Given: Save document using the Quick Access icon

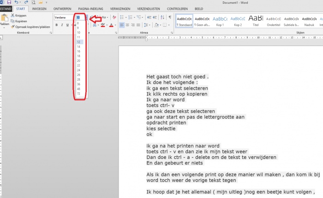Looking at the screenshot, I should pyautogui.click(x=9, y=2).
